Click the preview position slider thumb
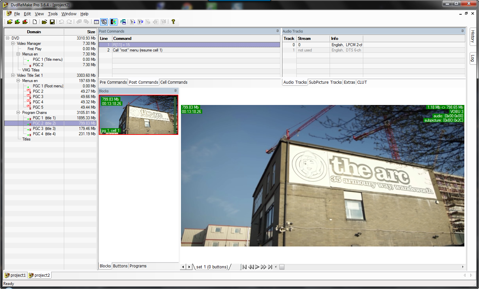The image size is (479, 289). coord(282,267)
